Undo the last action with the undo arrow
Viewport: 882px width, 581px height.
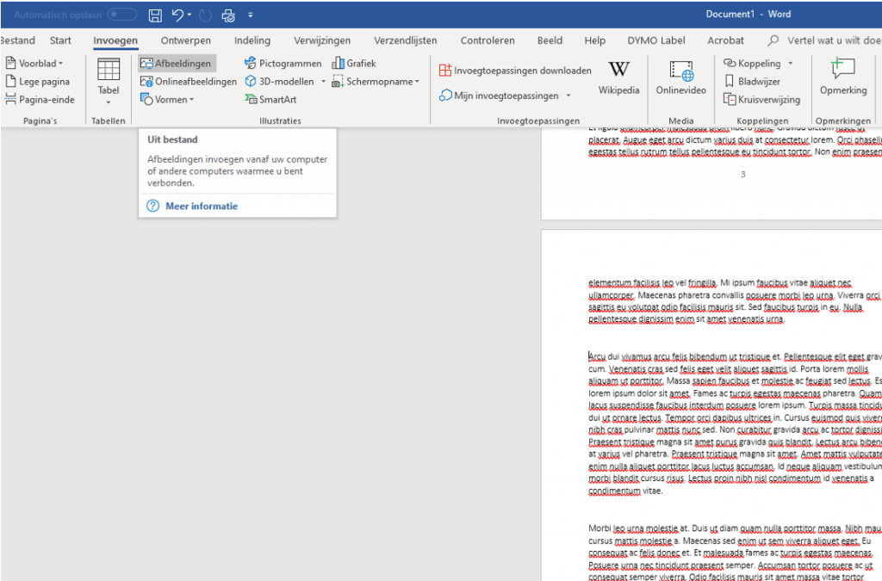coord(177,15)
